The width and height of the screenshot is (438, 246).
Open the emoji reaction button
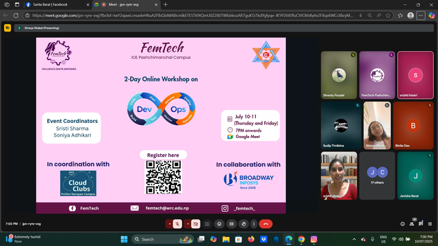click(x=219, y=224)
